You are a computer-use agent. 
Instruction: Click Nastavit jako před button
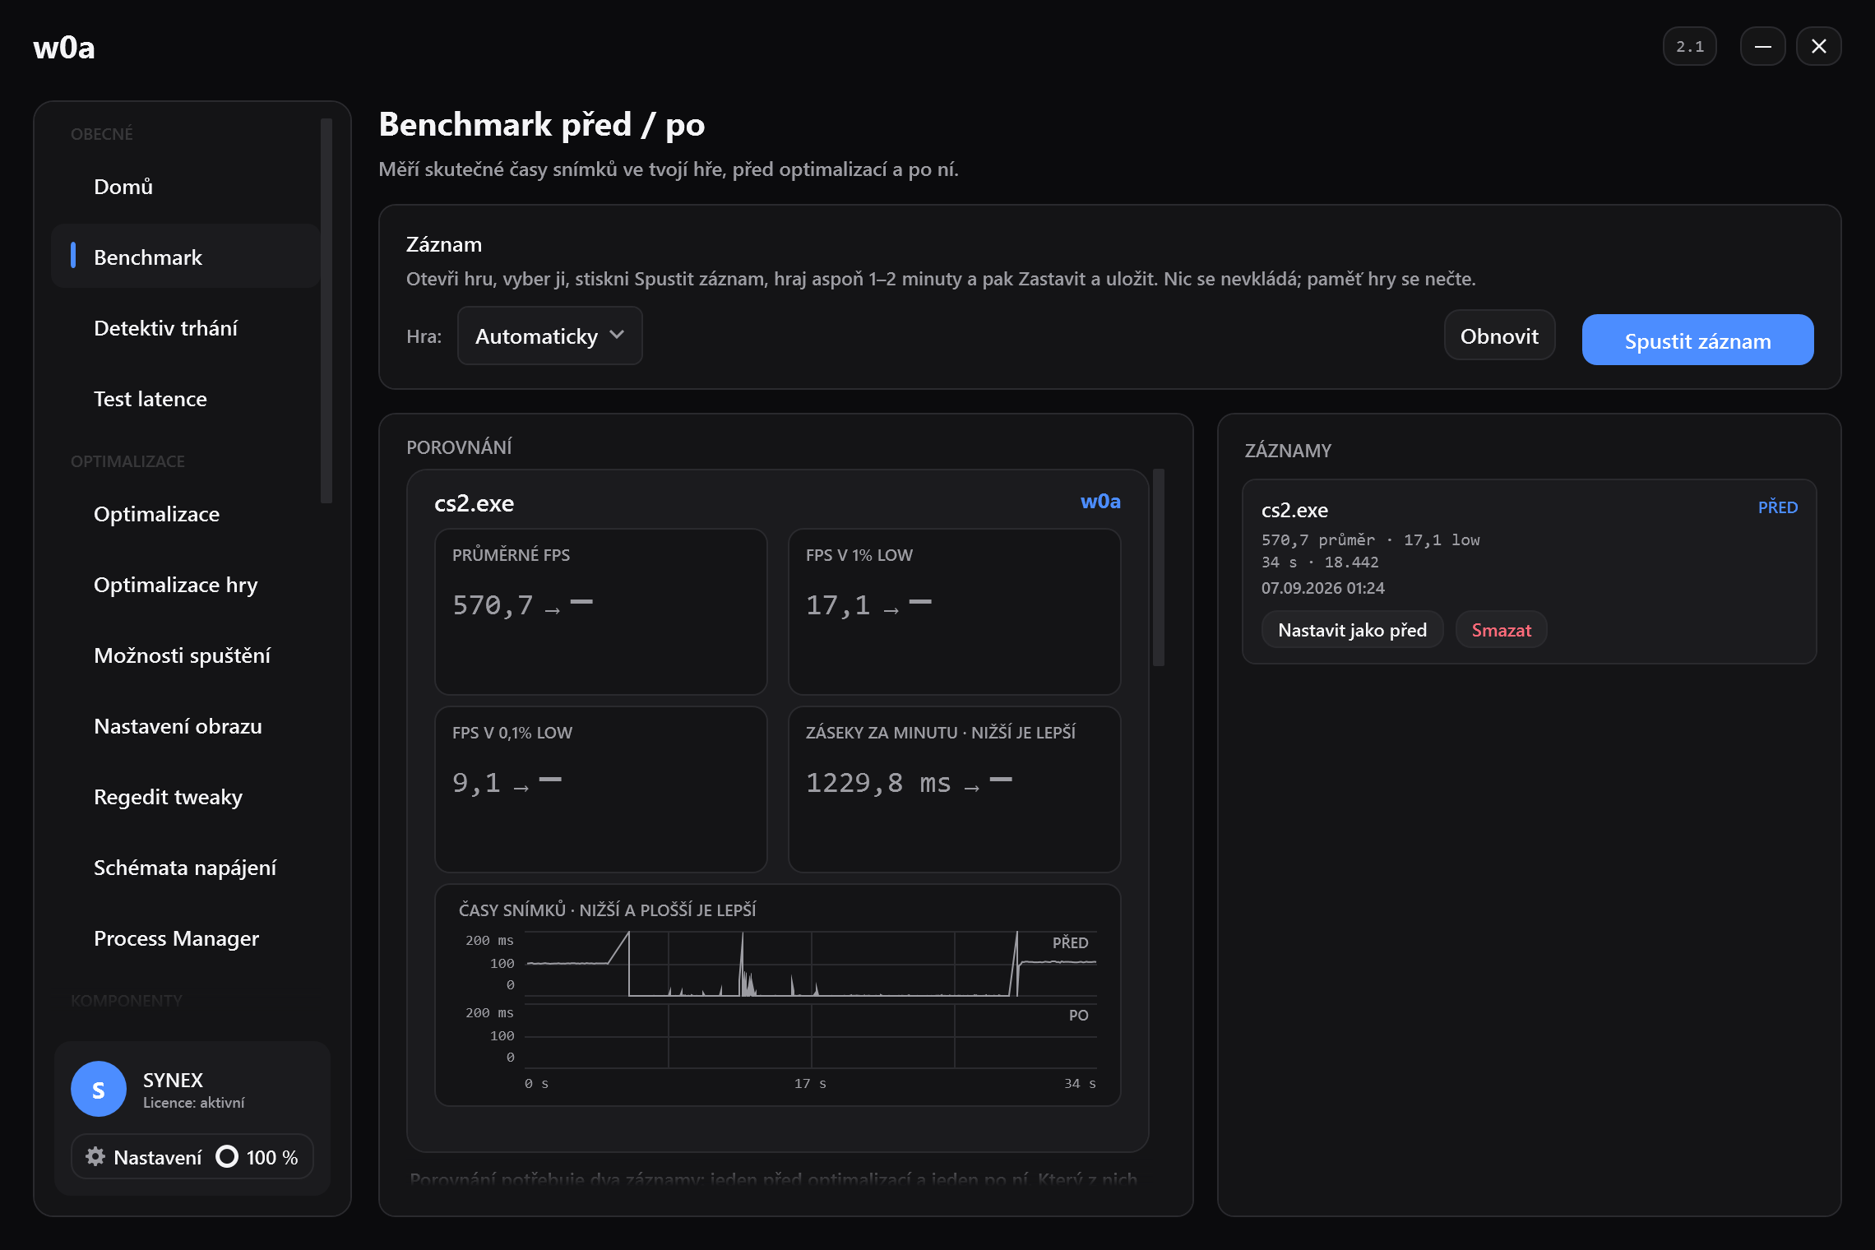pyautogui.click(x=1352, y=630)
